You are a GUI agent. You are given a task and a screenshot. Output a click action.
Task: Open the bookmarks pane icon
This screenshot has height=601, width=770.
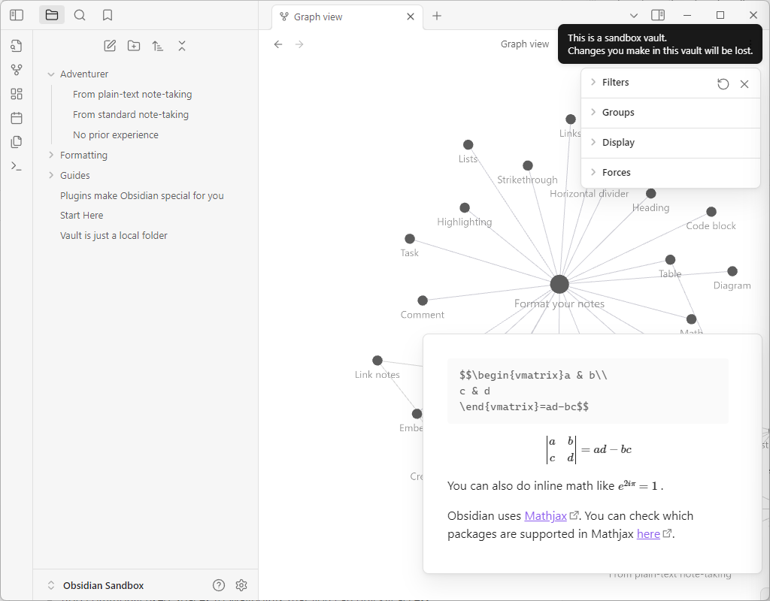pyautogui.click(x=108, y=15)
